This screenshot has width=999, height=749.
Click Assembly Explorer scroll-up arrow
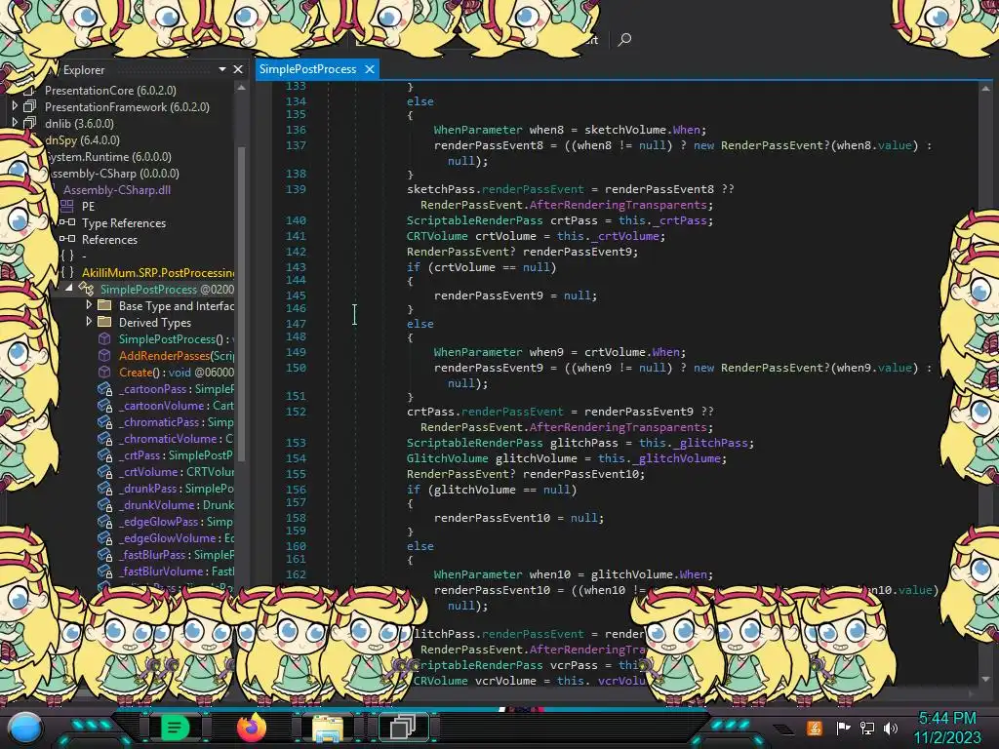click(x=241, y=88)
